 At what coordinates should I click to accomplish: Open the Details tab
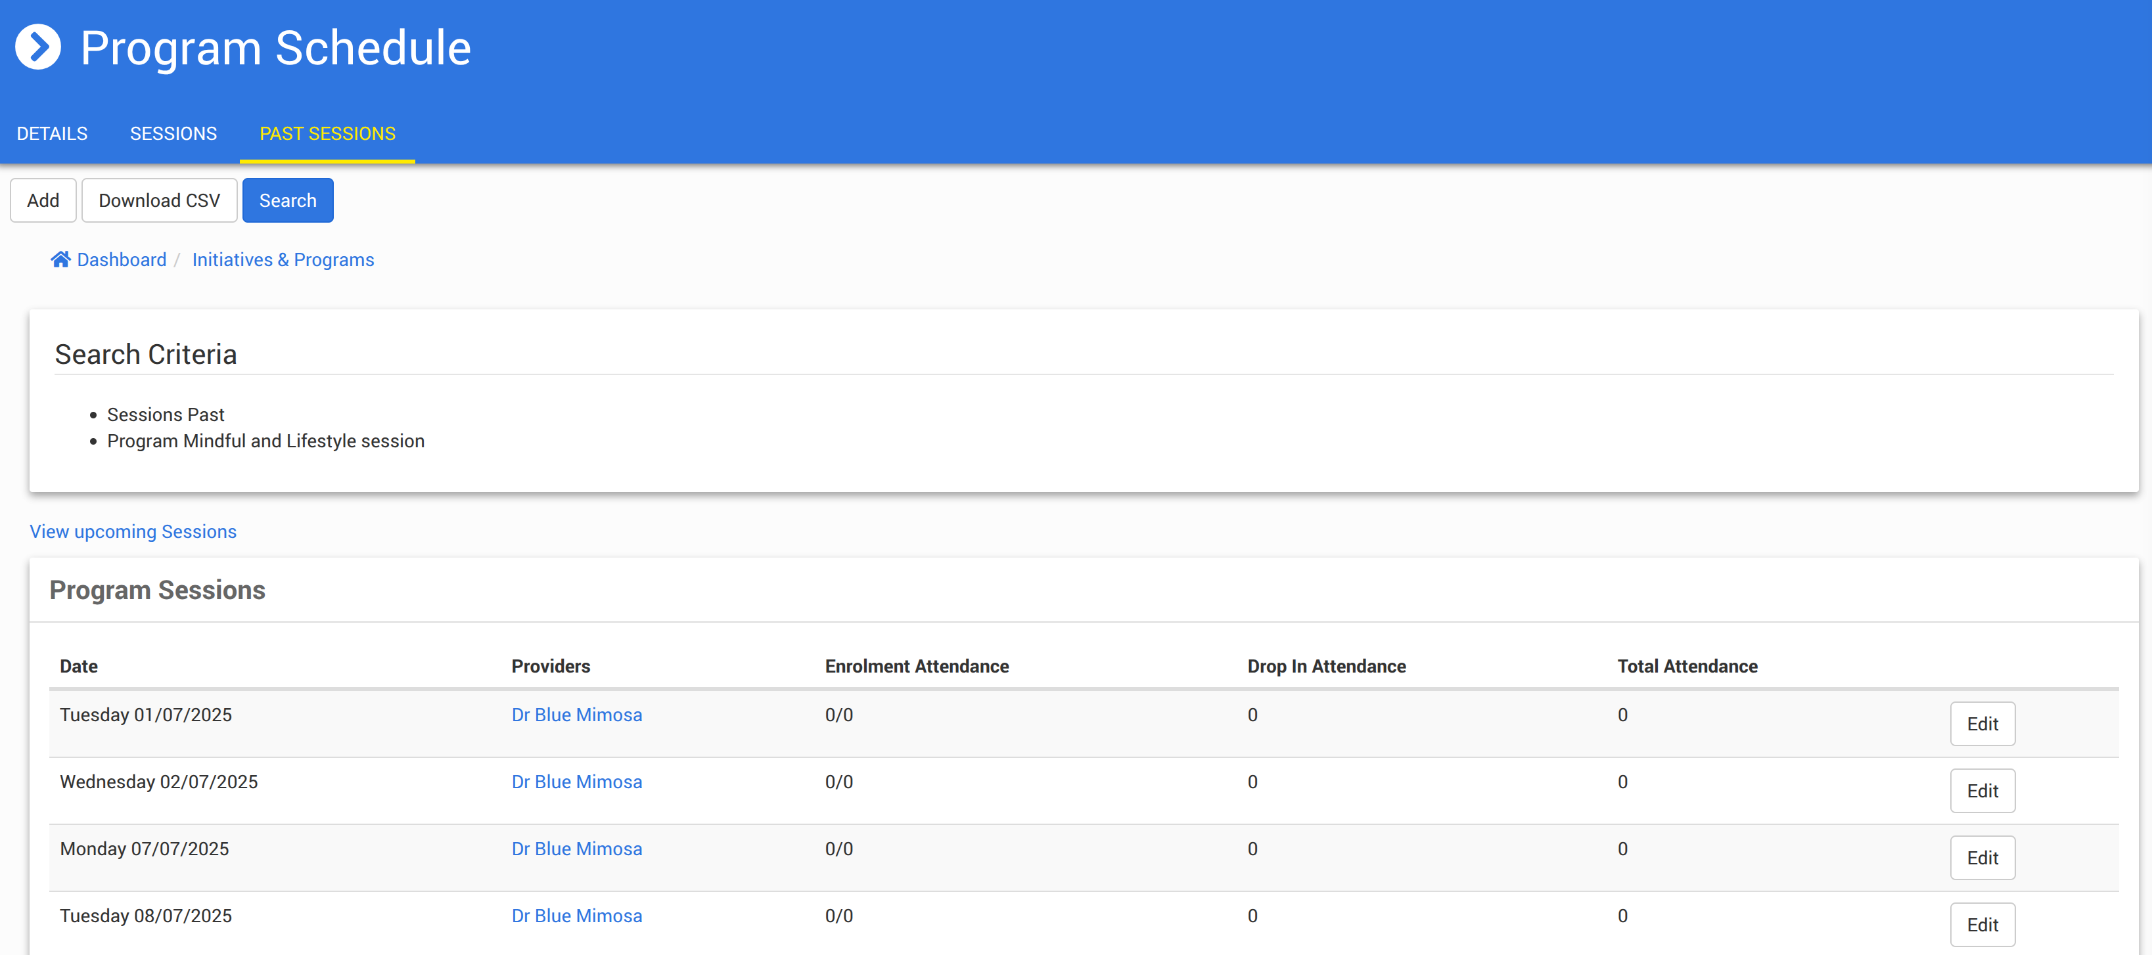tap(52, 133)
